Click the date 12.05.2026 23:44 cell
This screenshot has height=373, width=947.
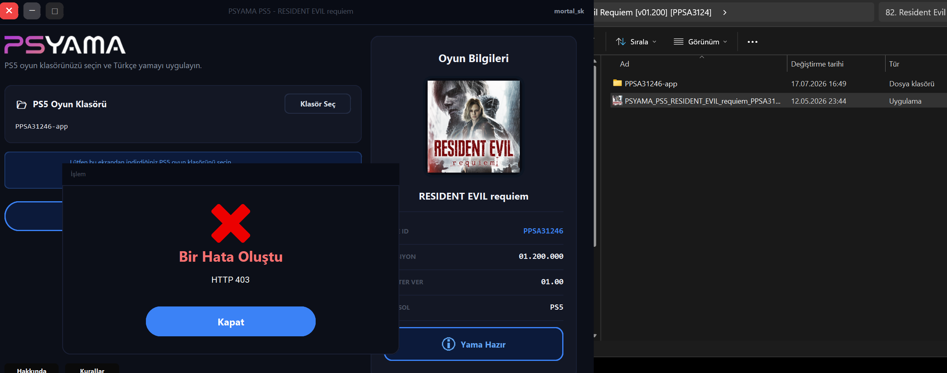[x=818, y=101]
